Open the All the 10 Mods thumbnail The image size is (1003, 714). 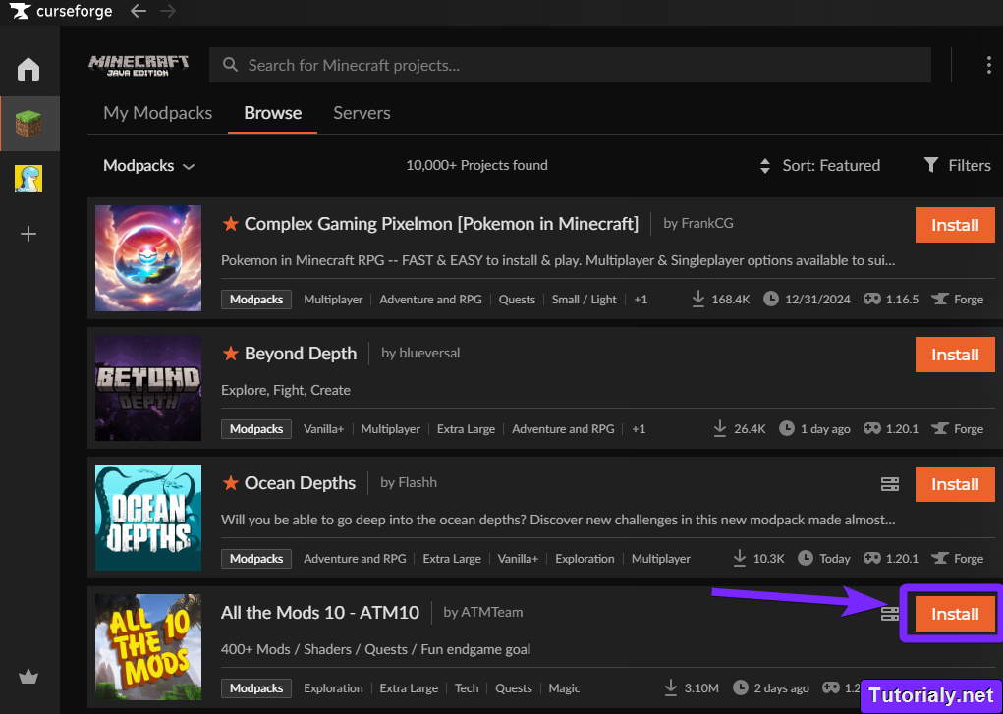click(148, 647)
